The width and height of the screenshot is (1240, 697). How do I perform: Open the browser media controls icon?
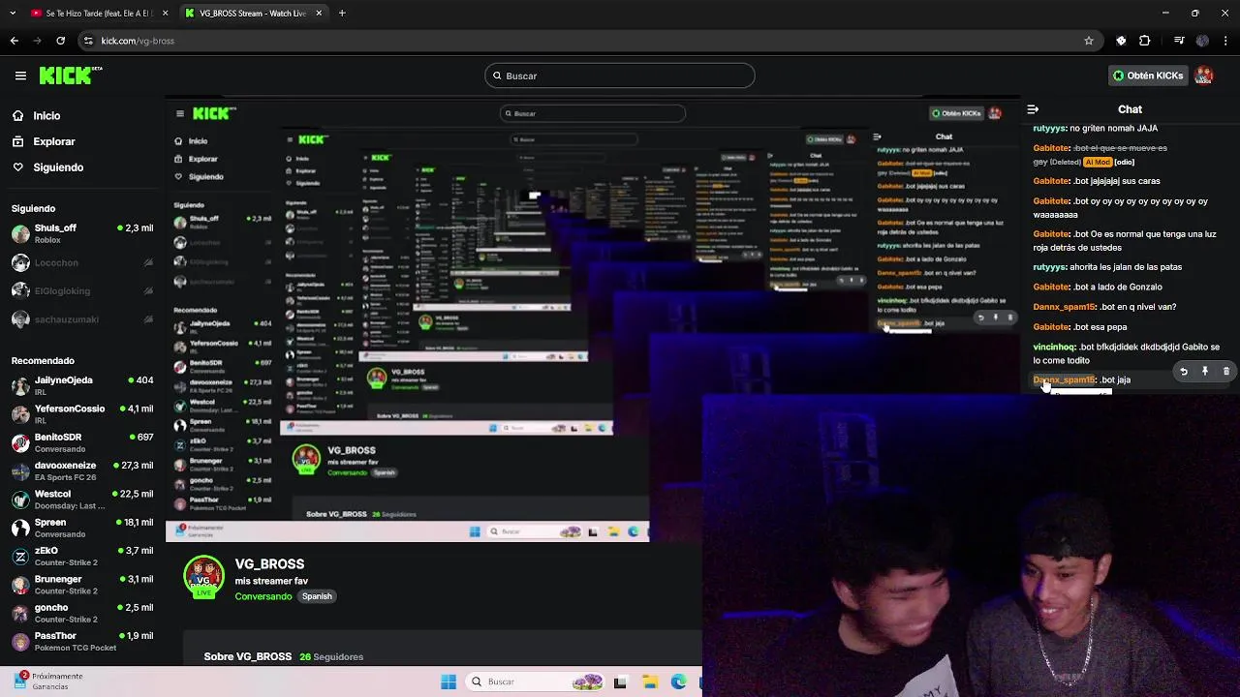pyautogui.click(x=1179, y=41)
